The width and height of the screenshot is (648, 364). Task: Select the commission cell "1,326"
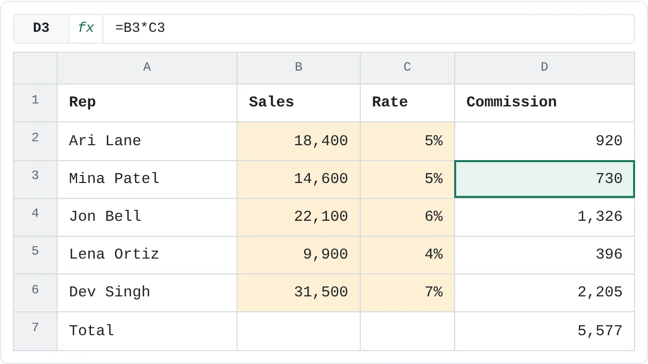[x=545, y=217]
